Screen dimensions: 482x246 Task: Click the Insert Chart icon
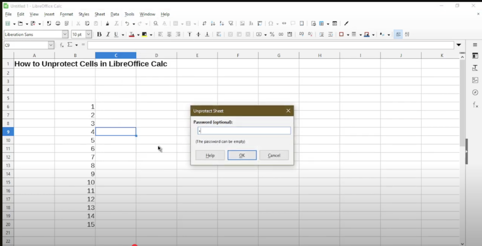[251, 23]
